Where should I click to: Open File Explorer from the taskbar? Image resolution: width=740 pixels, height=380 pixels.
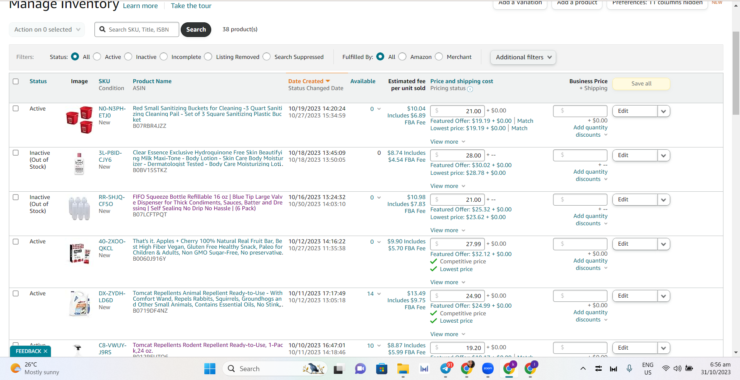[403, 369]
